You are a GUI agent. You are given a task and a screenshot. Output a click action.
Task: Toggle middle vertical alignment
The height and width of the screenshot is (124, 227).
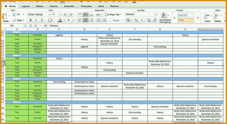(85, 14)
